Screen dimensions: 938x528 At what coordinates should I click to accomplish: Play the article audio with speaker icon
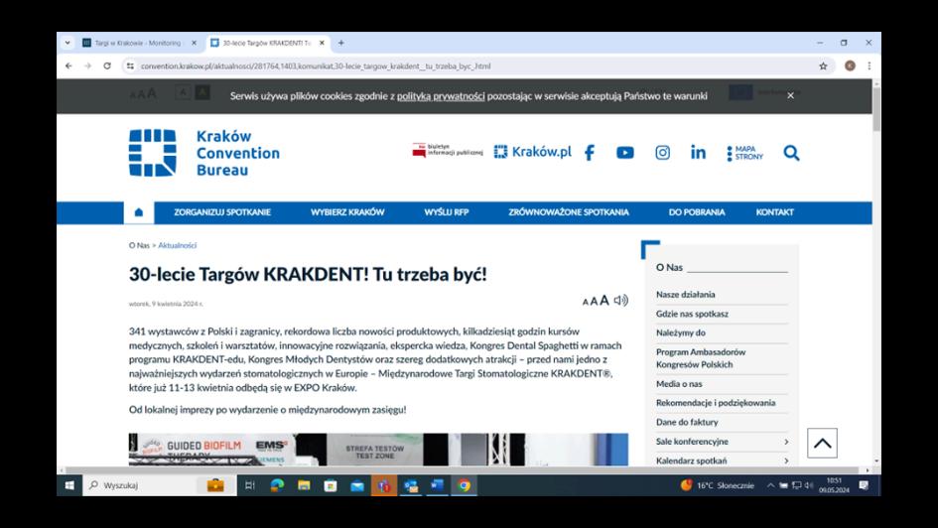(621, 300)
